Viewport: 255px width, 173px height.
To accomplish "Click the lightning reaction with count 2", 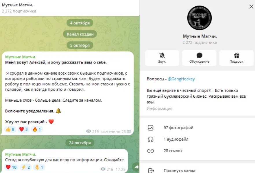I will [26, 167].
